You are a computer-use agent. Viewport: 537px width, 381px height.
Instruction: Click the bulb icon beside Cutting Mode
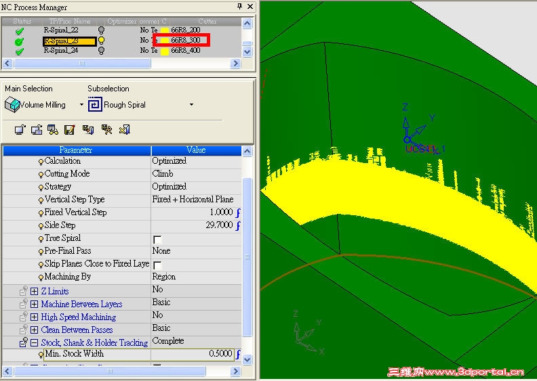pyautogui.click(x=41, y=175)
